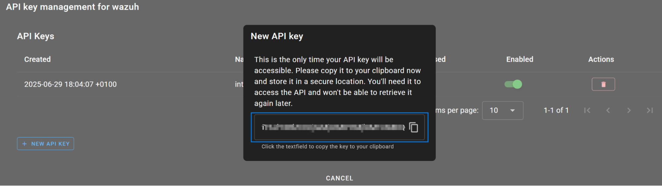Click the Enabled column header
This screenshot has width=662, height=186.
click(x=520, y=59)
